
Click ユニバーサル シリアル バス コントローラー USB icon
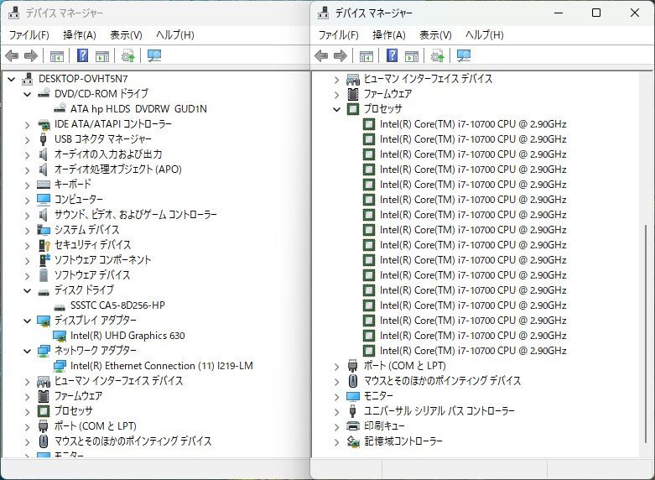(x=352, y=411)
